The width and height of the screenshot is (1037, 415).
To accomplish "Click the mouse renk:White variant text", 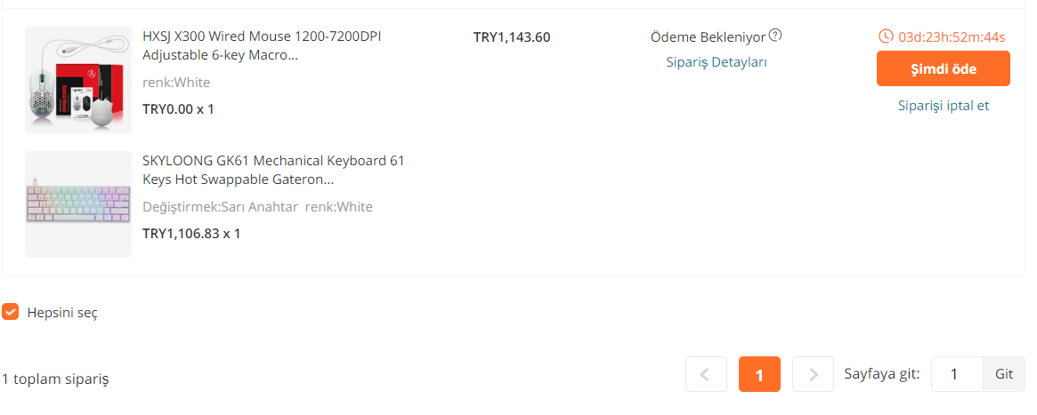I will coord(176,83).
